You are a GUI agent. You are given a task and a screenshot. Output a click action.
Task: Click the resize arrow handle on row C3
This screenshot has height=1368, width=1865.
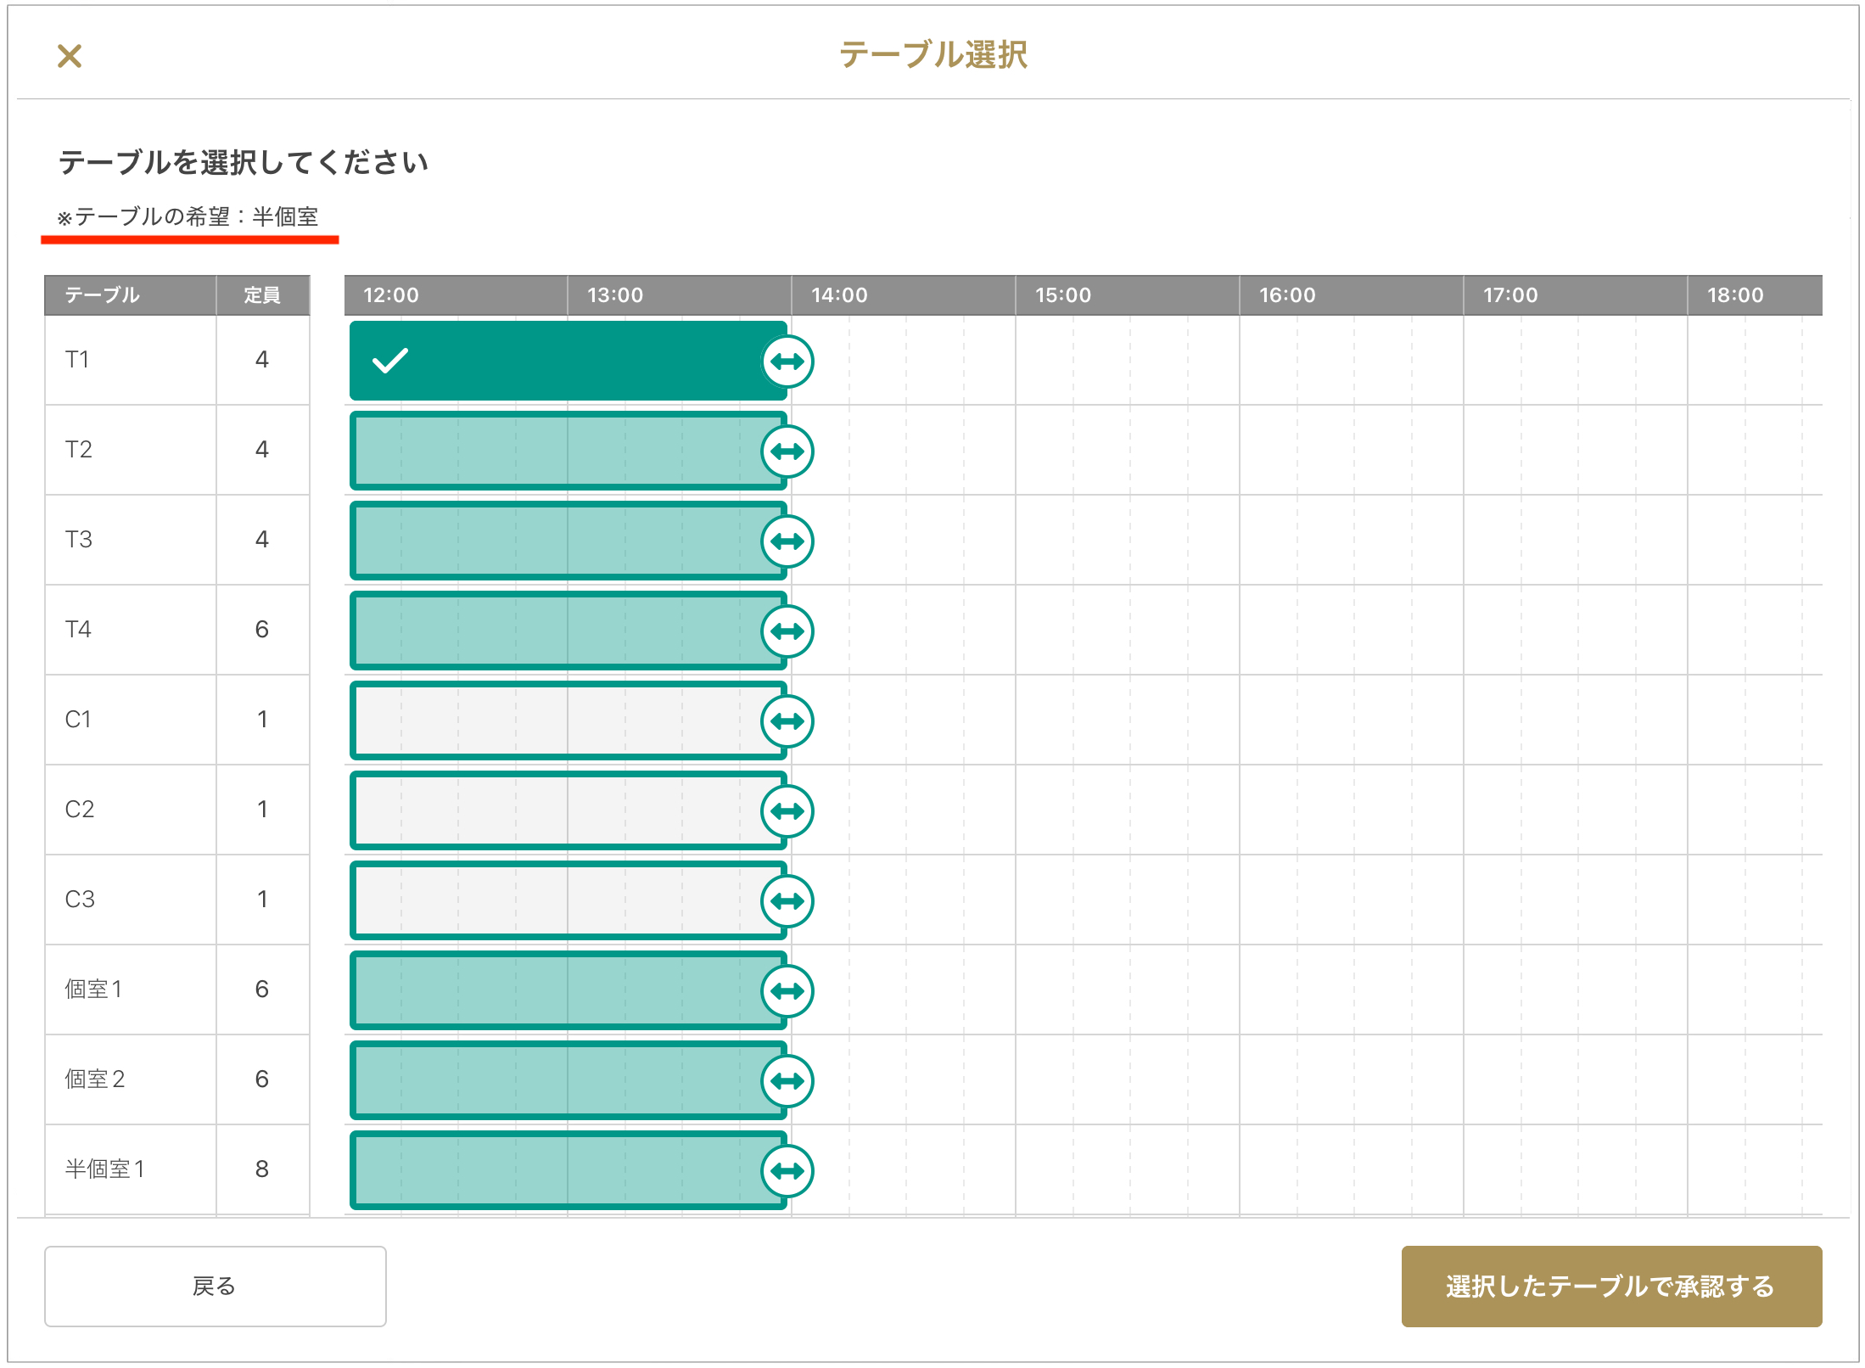[x=787, y=901]
